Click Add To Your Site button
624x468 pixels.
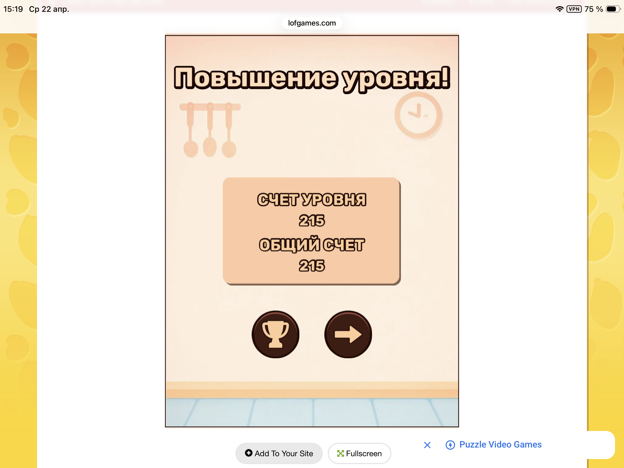coord(279,453)
